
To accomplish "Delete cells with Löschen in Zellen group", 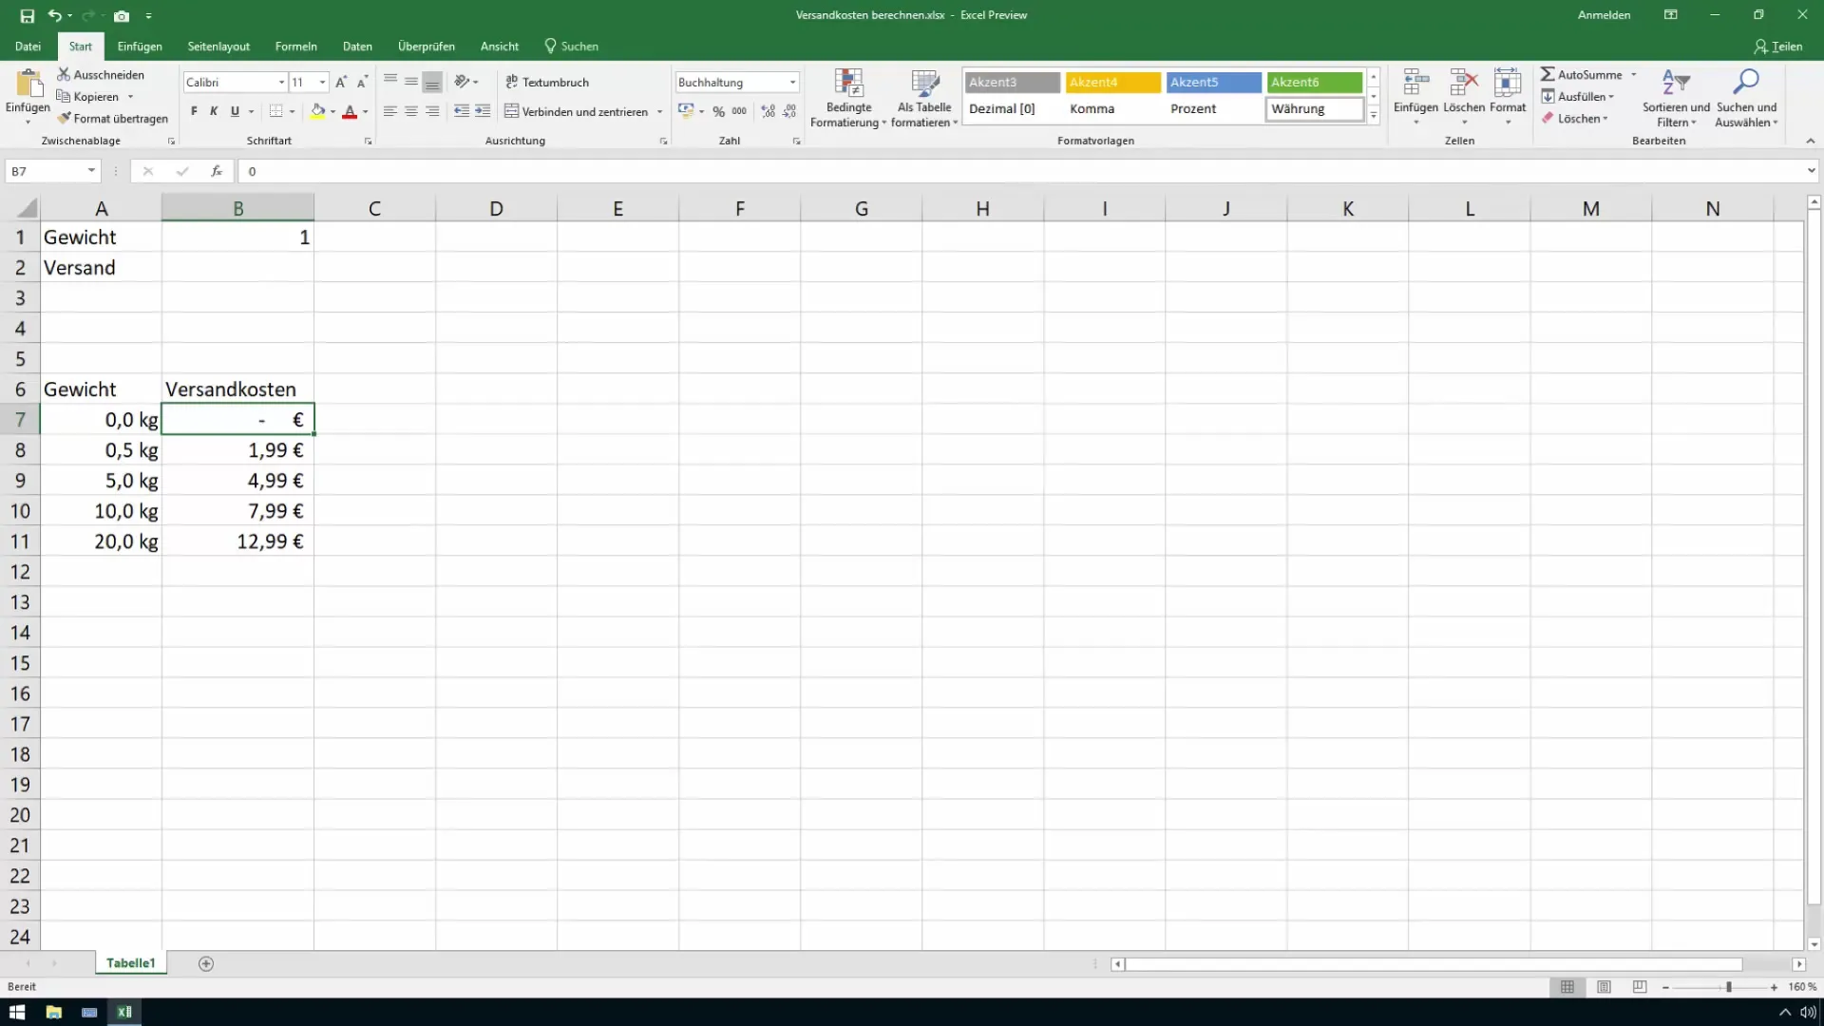I will click(x=1464, y=97).
